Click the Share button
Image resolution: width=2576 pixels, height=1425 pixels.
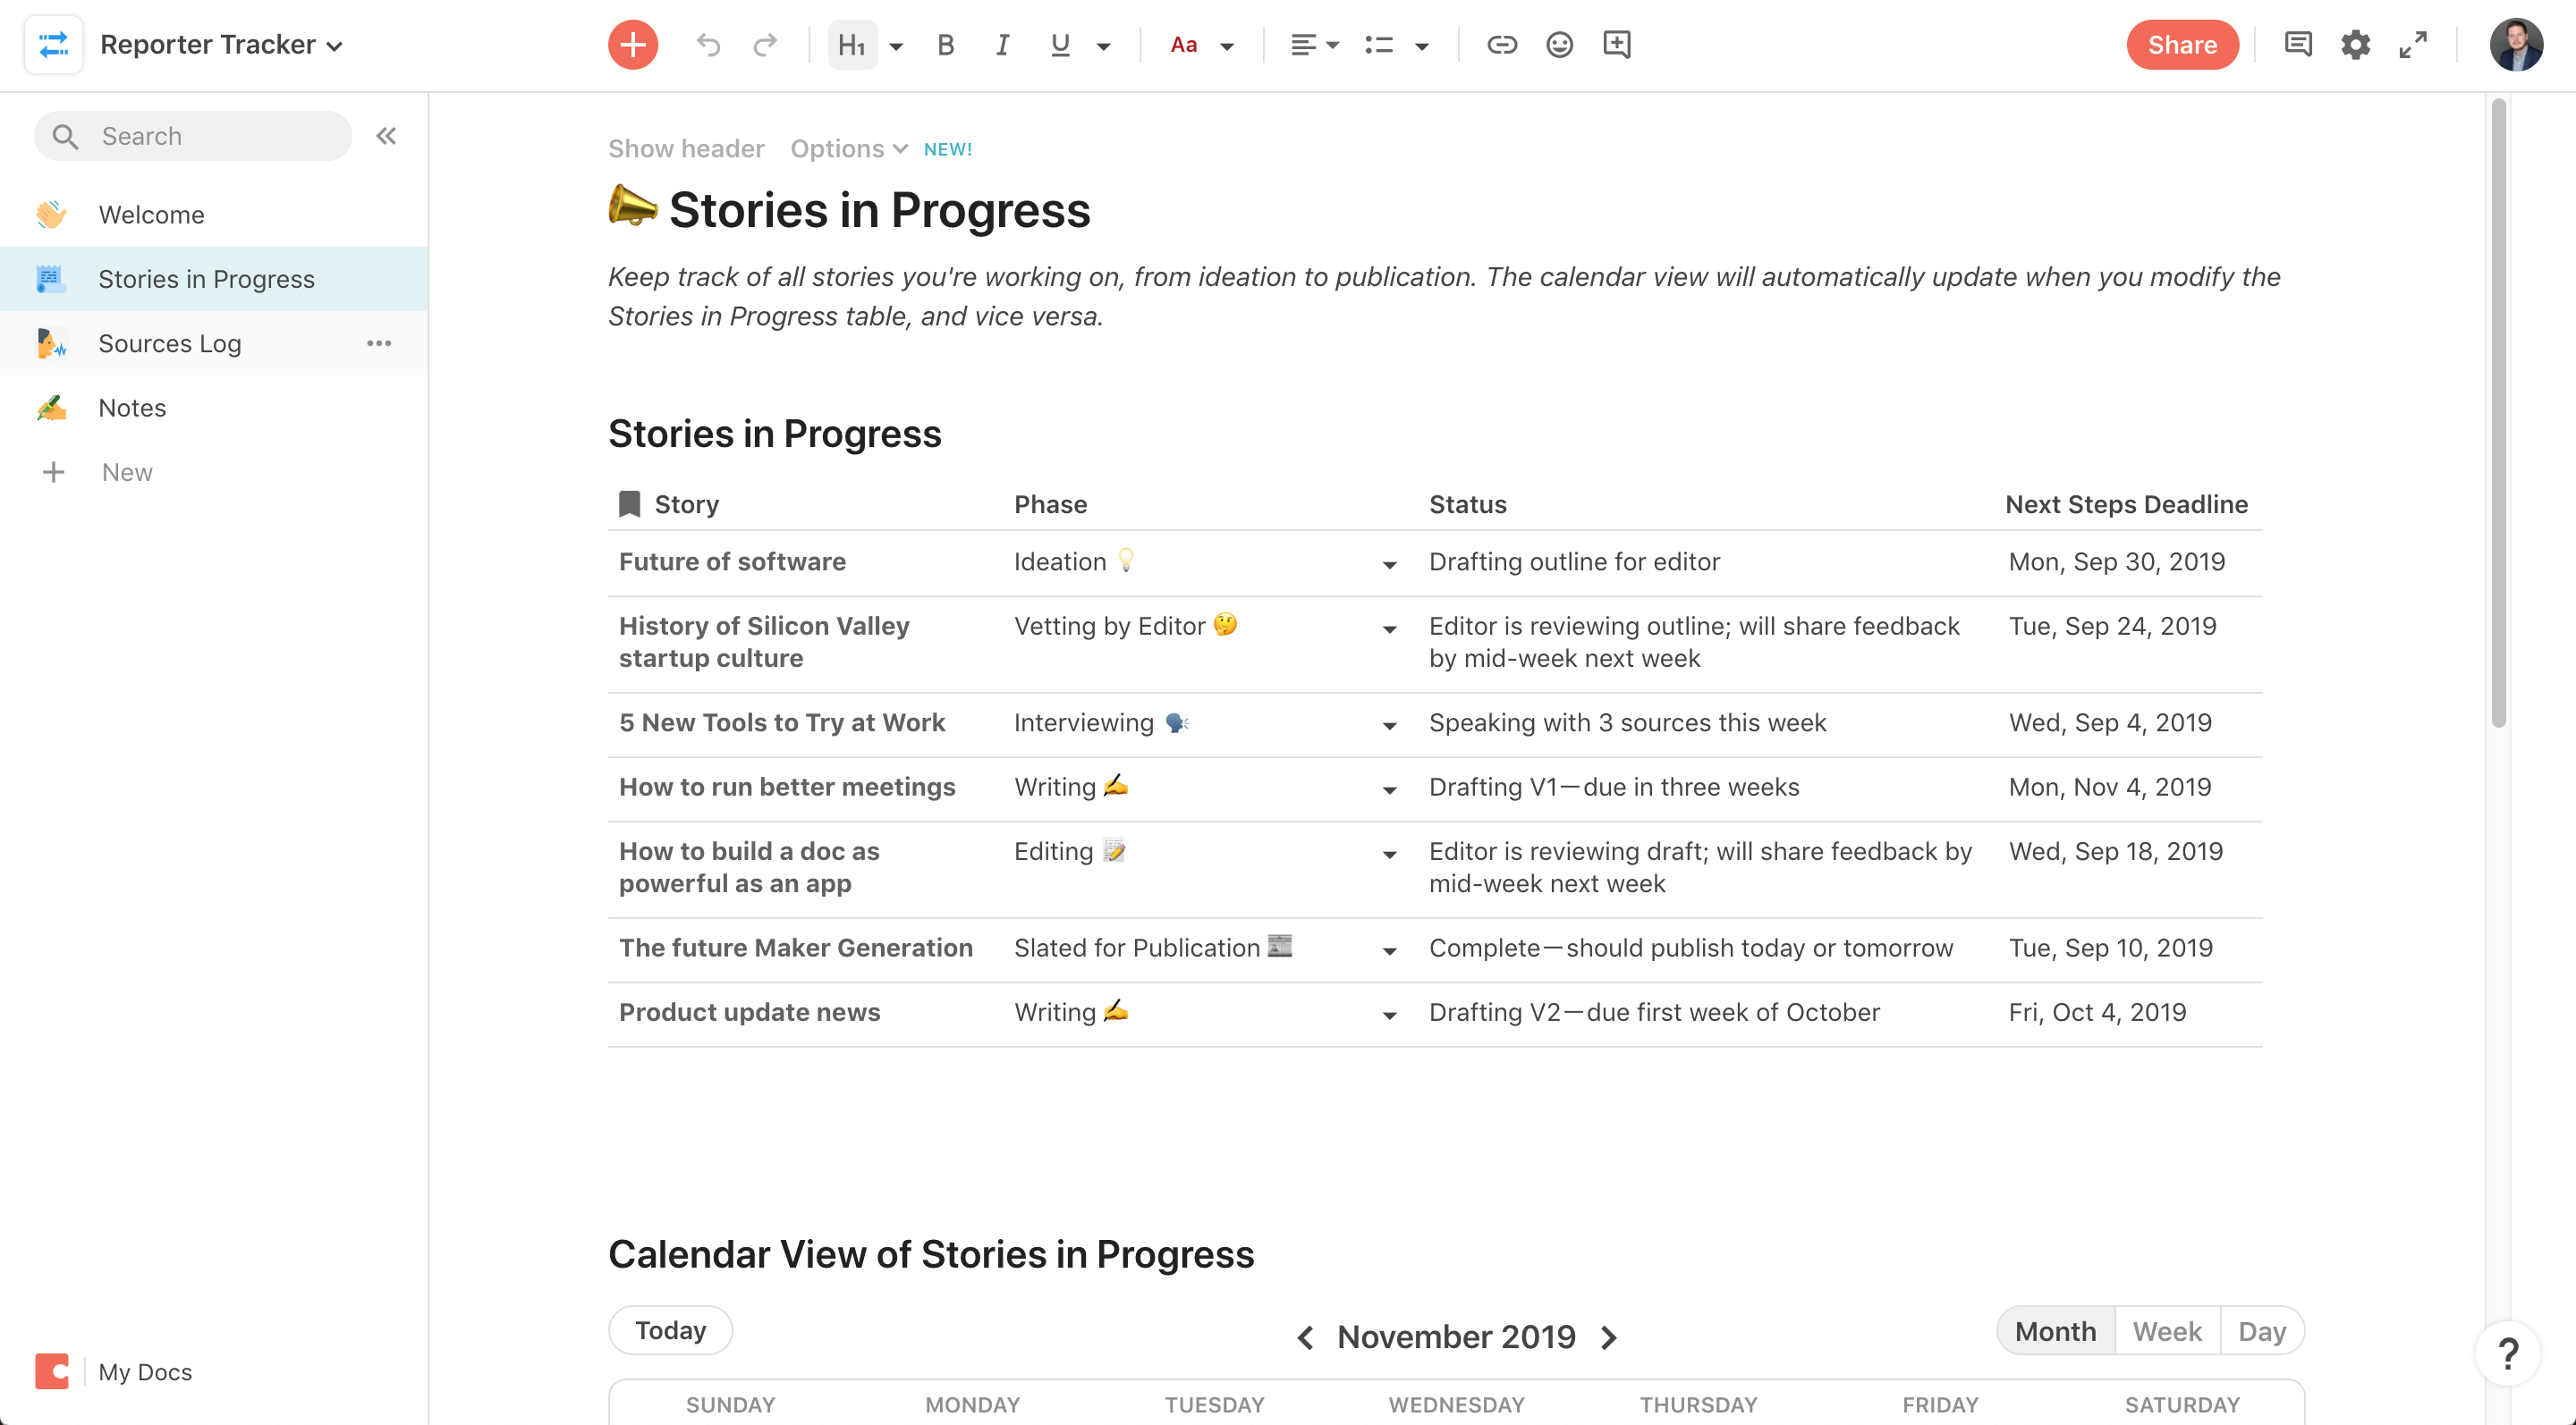pos(2182,44)
